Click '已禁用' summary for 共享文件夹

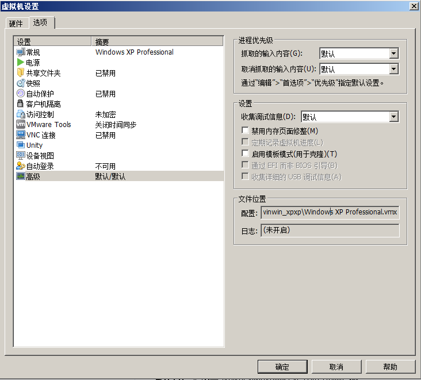tap(105, 73)
